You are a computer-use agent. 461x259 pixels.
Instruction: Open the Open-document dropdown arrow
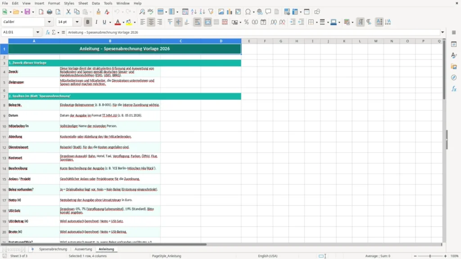[22, 12]
